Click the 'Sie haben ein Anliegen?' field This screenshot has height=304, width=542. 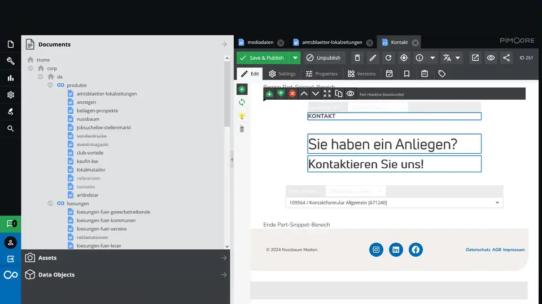tap(395, 144)
